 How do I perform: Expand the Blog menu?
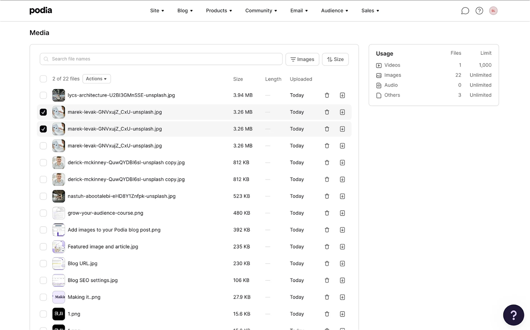coord(185,11)
